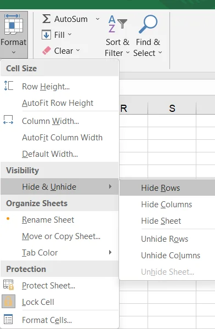Click the AutoSum sigma icon
This screenshot has height=329, width=215.
46,19
